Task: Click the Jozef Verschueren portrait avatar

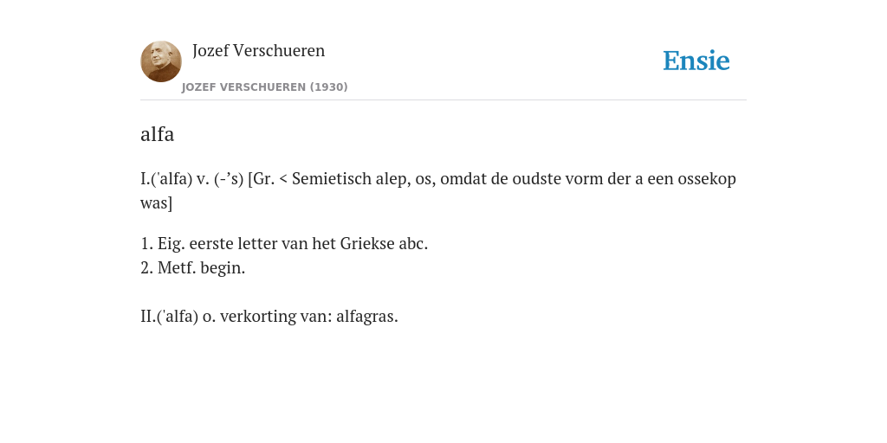Action: point(160,61)
